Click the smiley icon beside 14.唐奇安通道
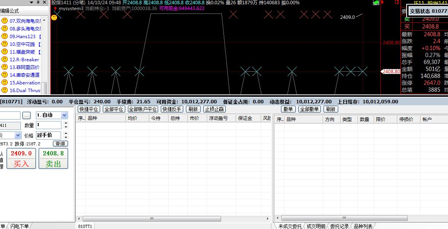 [x=4, y=75]
